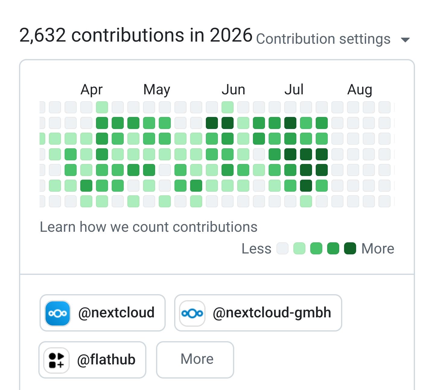The image size is (434, 390).
Task: Expand More organizations list
Action: (x=195, y=360)
